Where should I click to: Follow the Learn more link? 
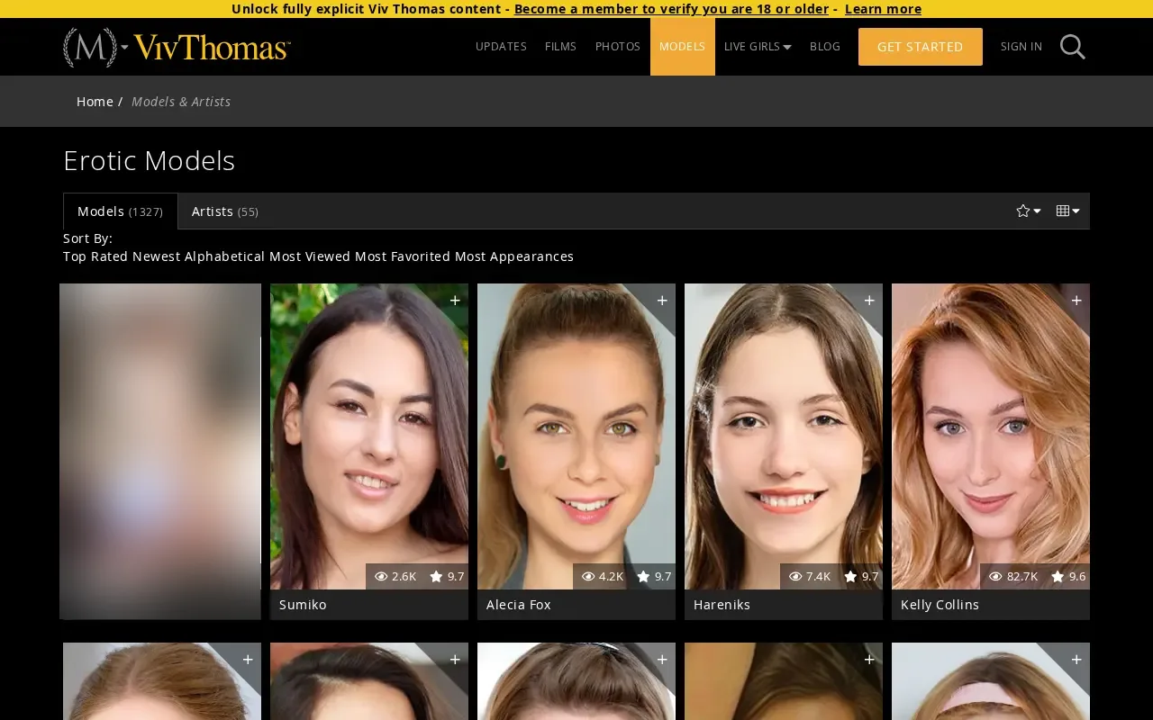point(883,9)
